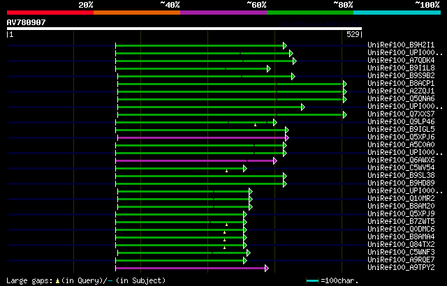
Task: Click the red 20% identity legend bar
Action: 50,13
